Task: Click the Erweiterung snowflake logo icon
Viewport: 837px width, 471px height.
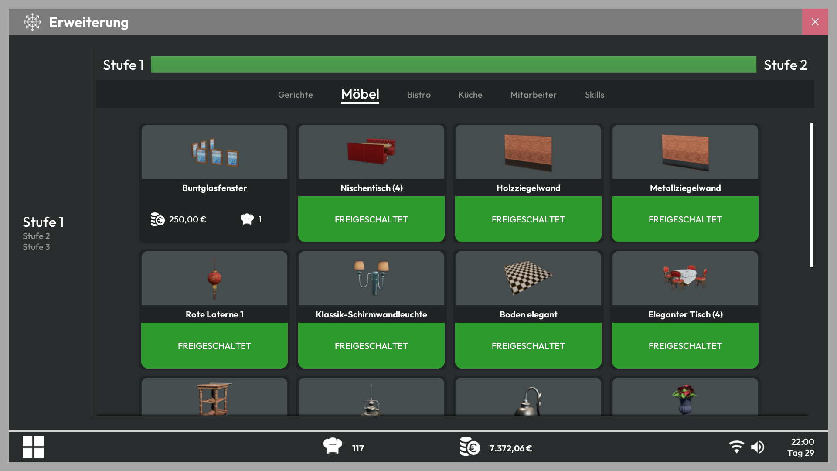Action: pos(32,22)
